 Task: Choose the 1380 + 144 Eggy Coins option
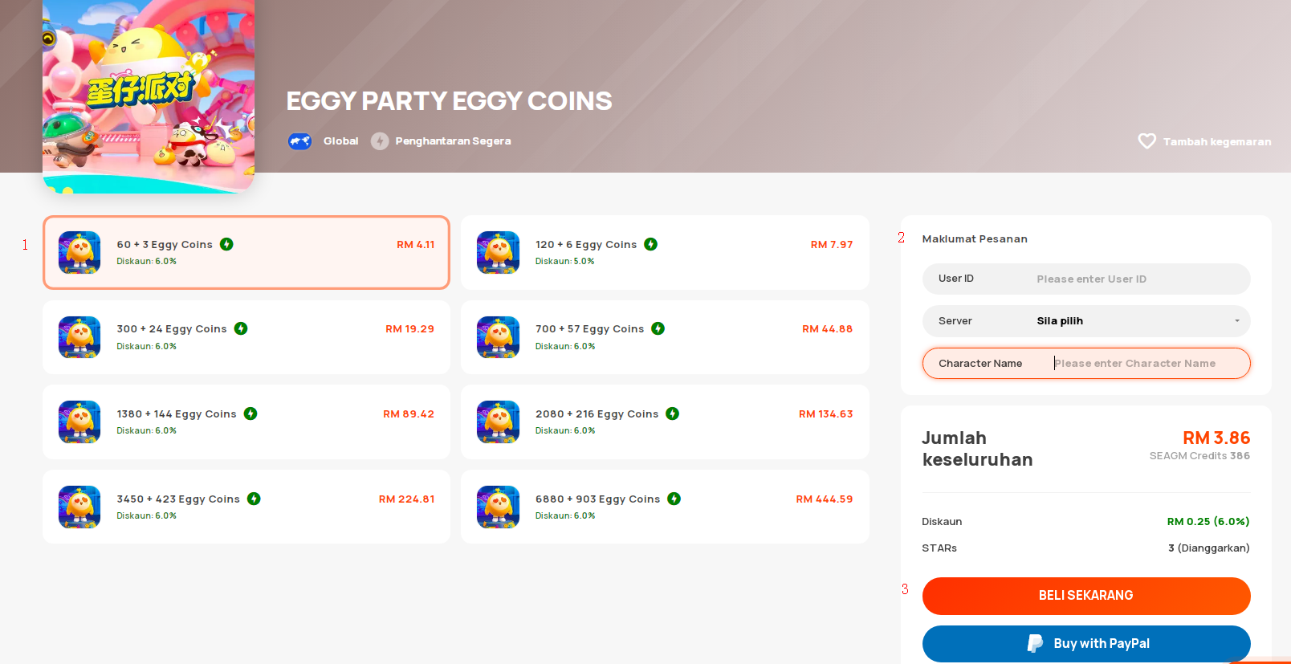(246, 422)
